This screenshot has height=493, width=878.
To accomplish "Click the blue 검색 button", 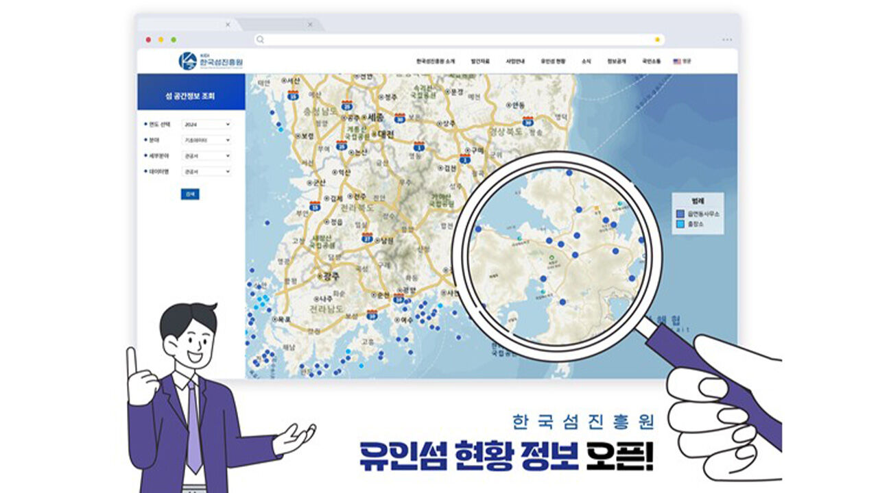I will [x=190, y=194].
